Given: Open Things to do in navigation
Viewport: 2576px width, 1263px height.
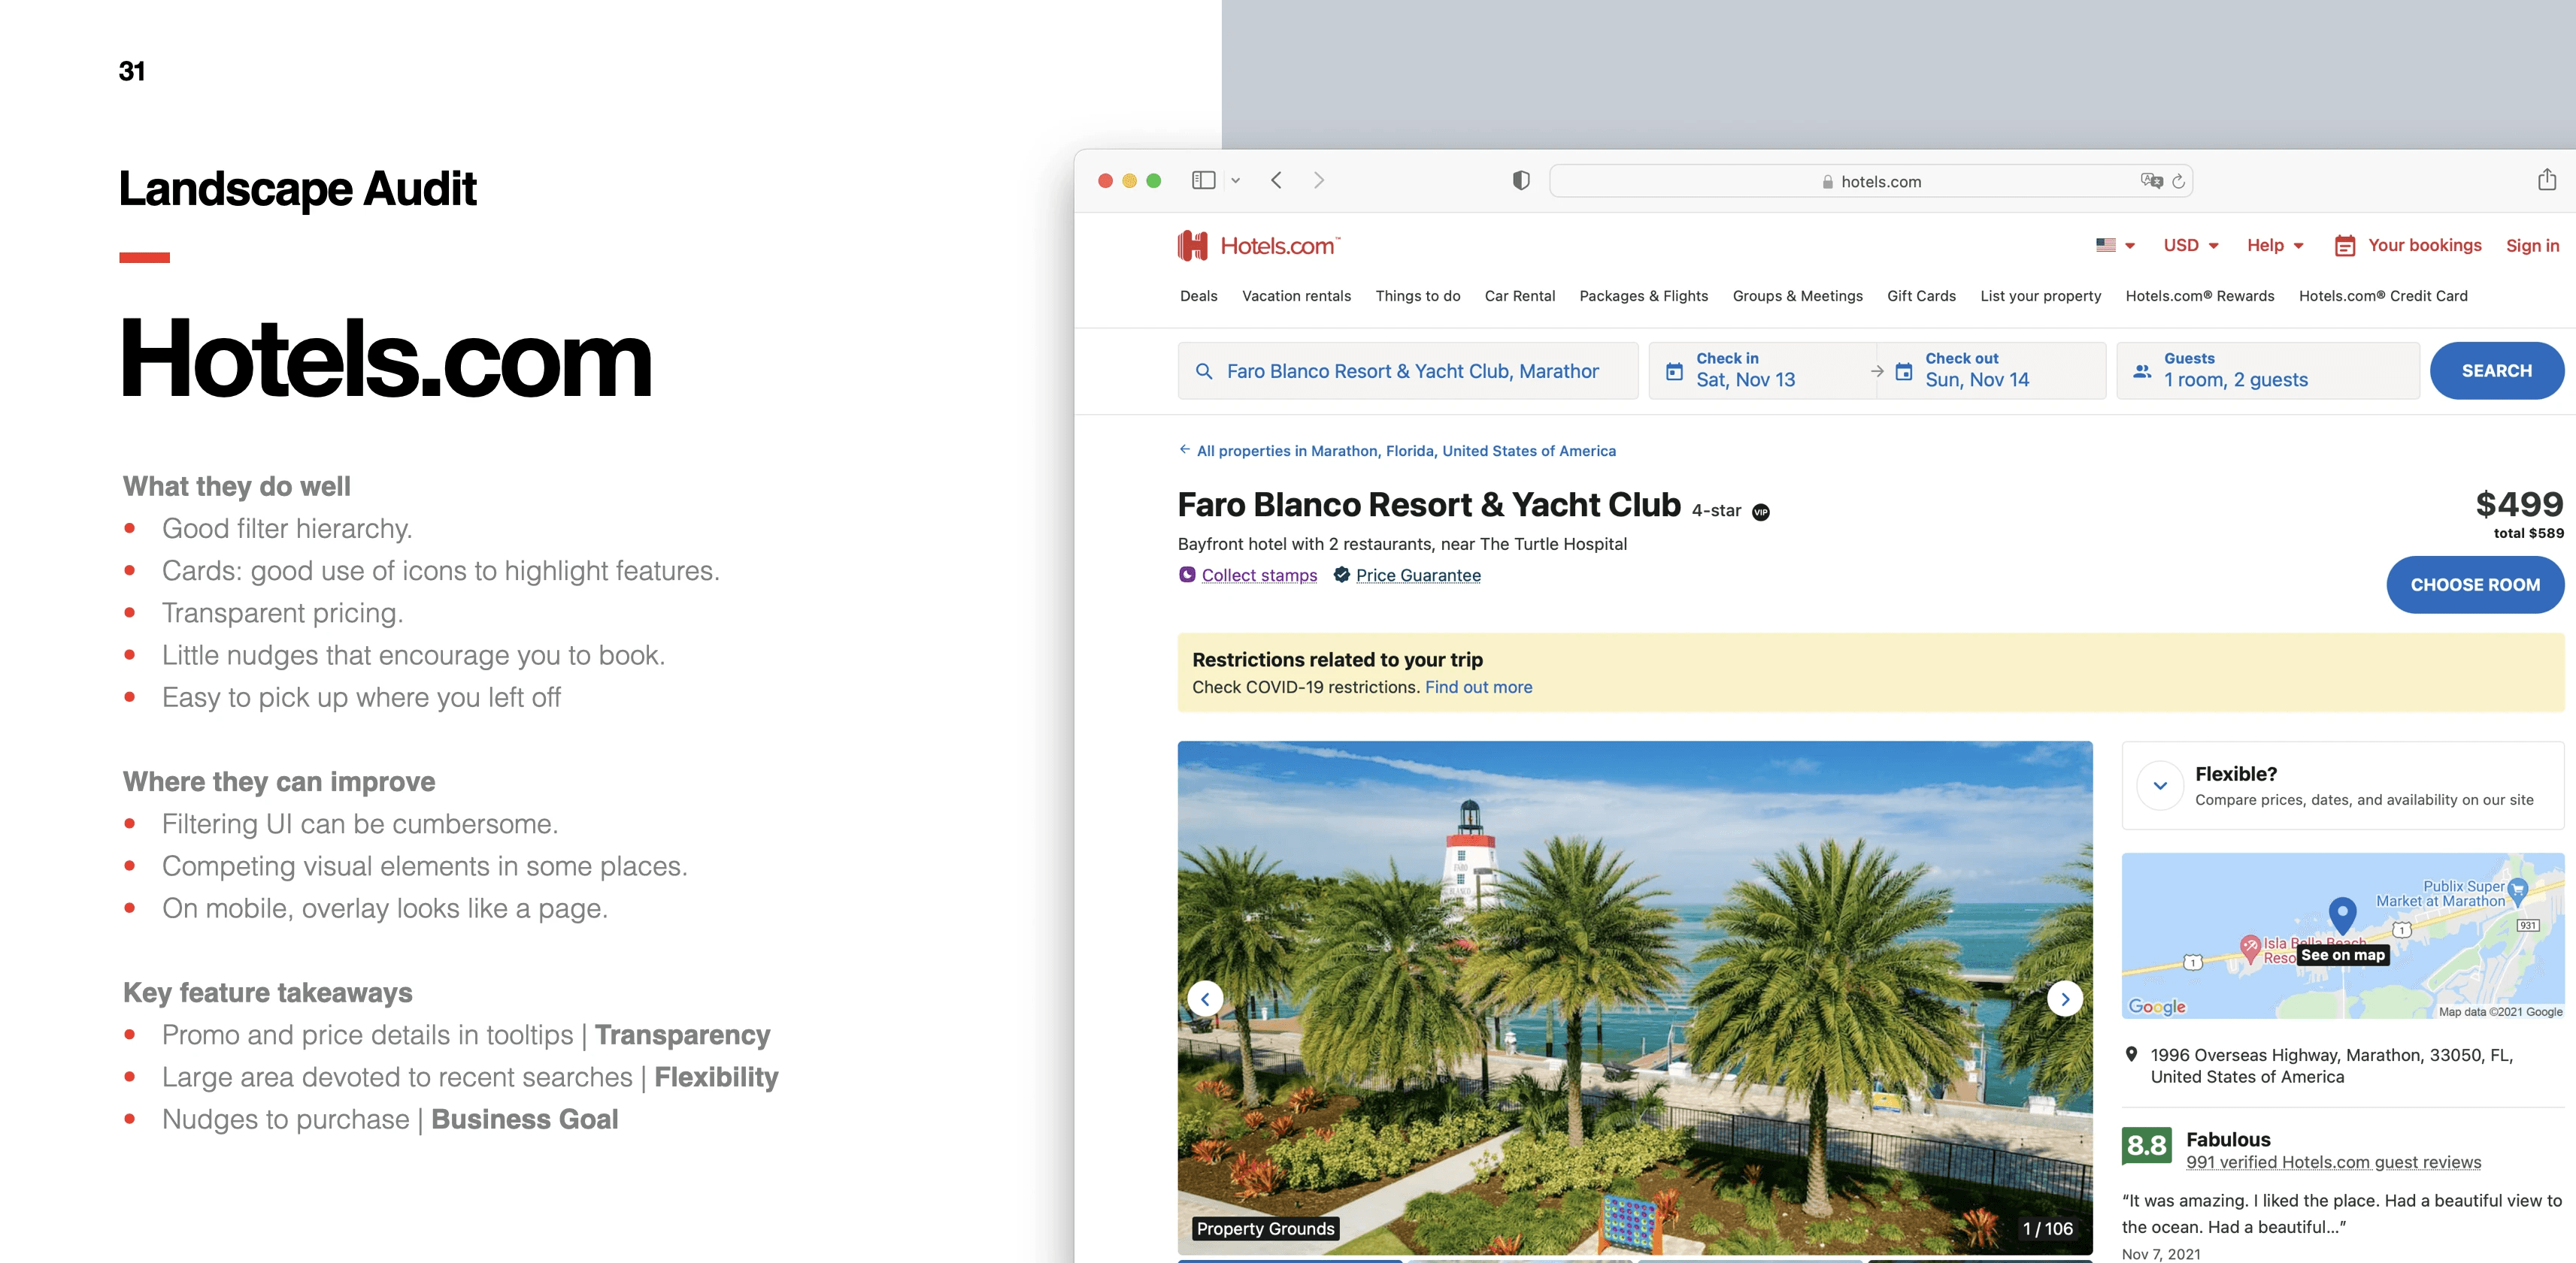Looking at the screenshot, I should click(1417, 296).
